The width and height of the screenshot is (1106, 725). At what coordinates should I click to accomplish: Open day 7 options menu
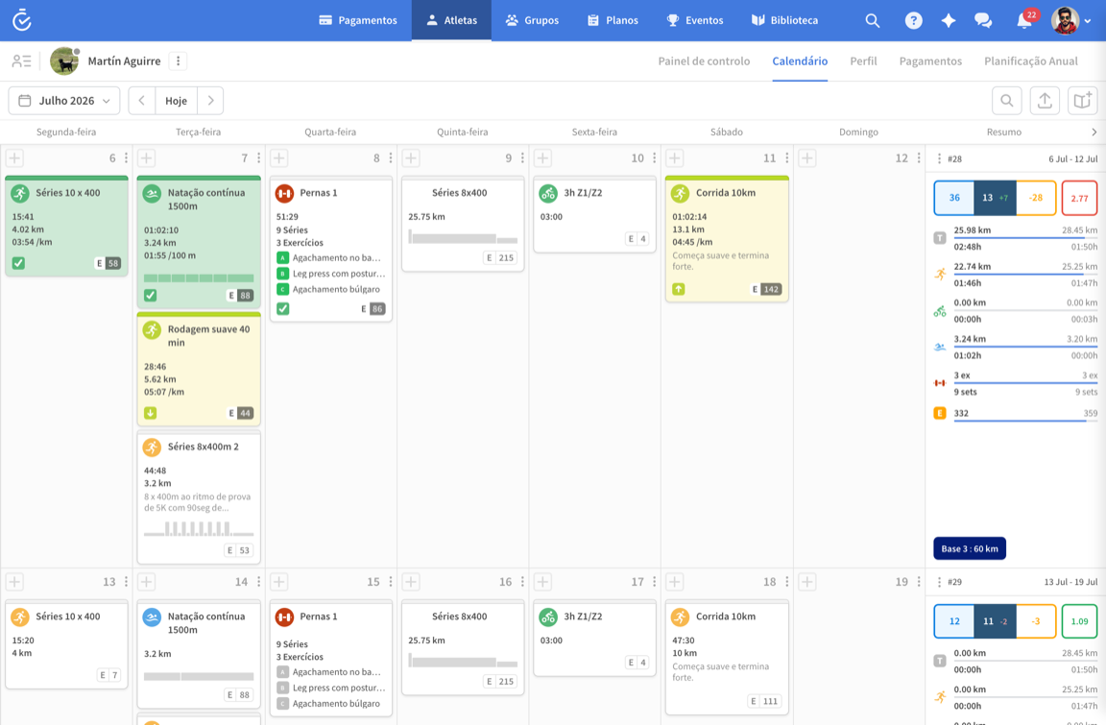pos(259,158)
